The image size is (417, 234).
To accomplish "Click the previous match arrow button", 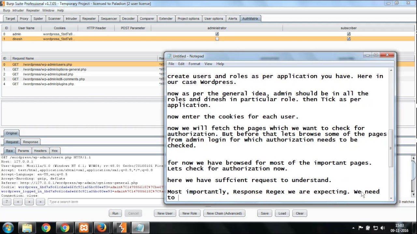I will (18, 202).
